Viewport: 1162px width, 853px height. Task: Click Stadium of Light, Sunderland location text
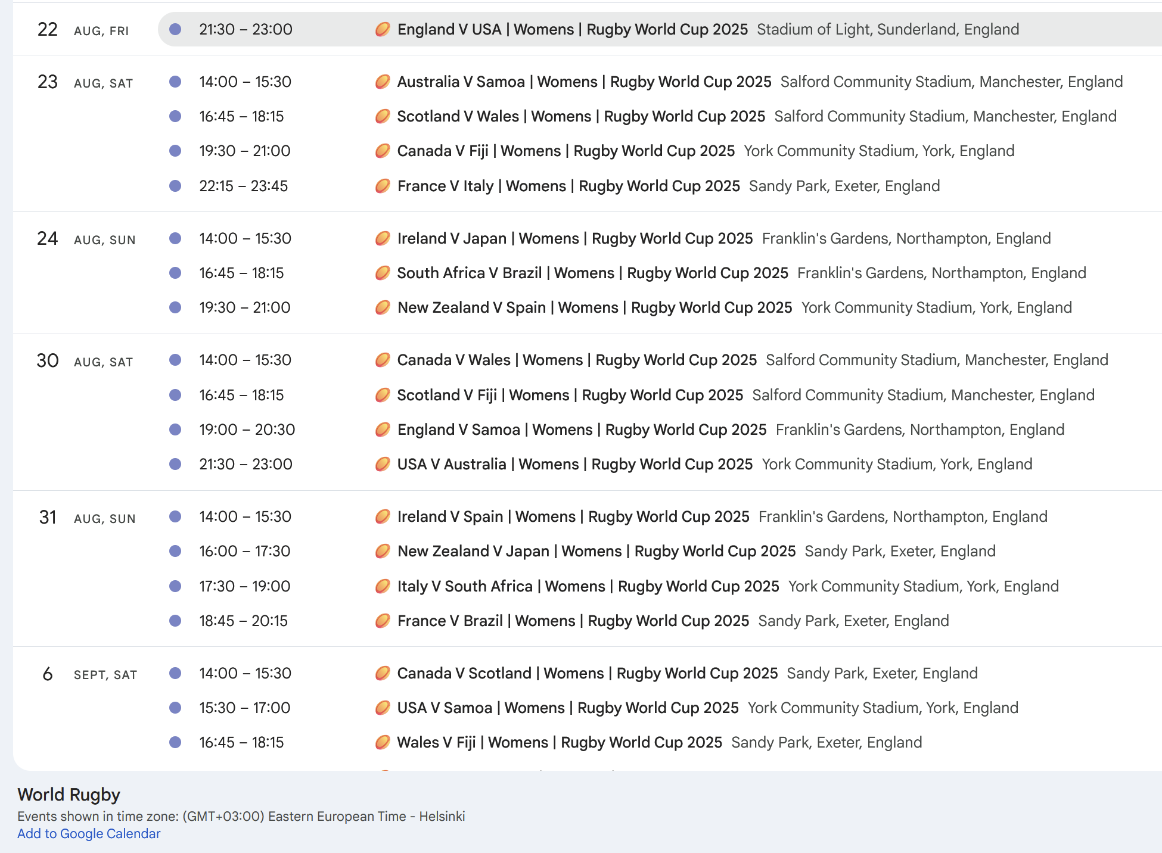888,29
